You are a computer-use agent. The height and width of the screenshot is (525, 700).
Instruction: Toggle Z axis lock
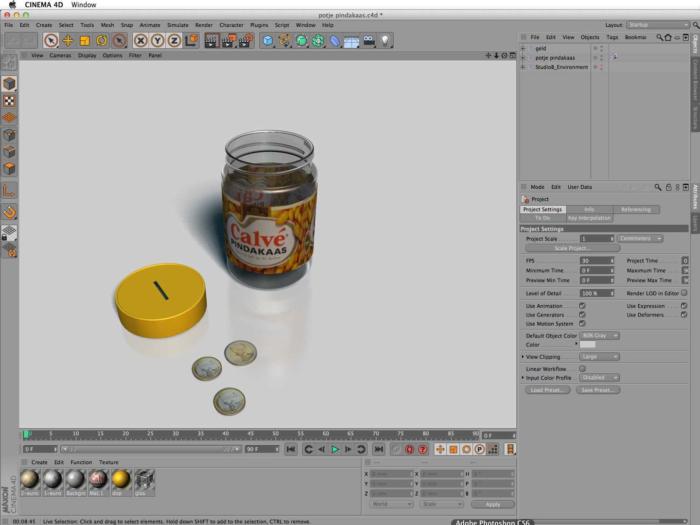[x=174, y=41]
